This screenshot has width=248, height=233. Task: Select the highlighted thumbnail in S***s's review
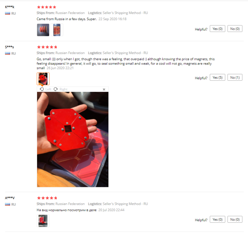[43, 79]
